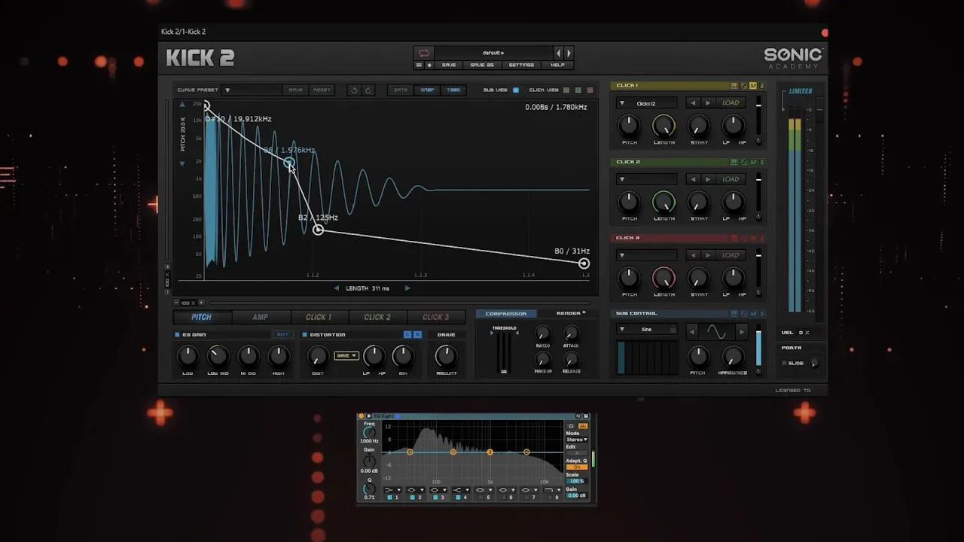Toggle Adapt. Q On in EQ Eight

tap(577, 467)
